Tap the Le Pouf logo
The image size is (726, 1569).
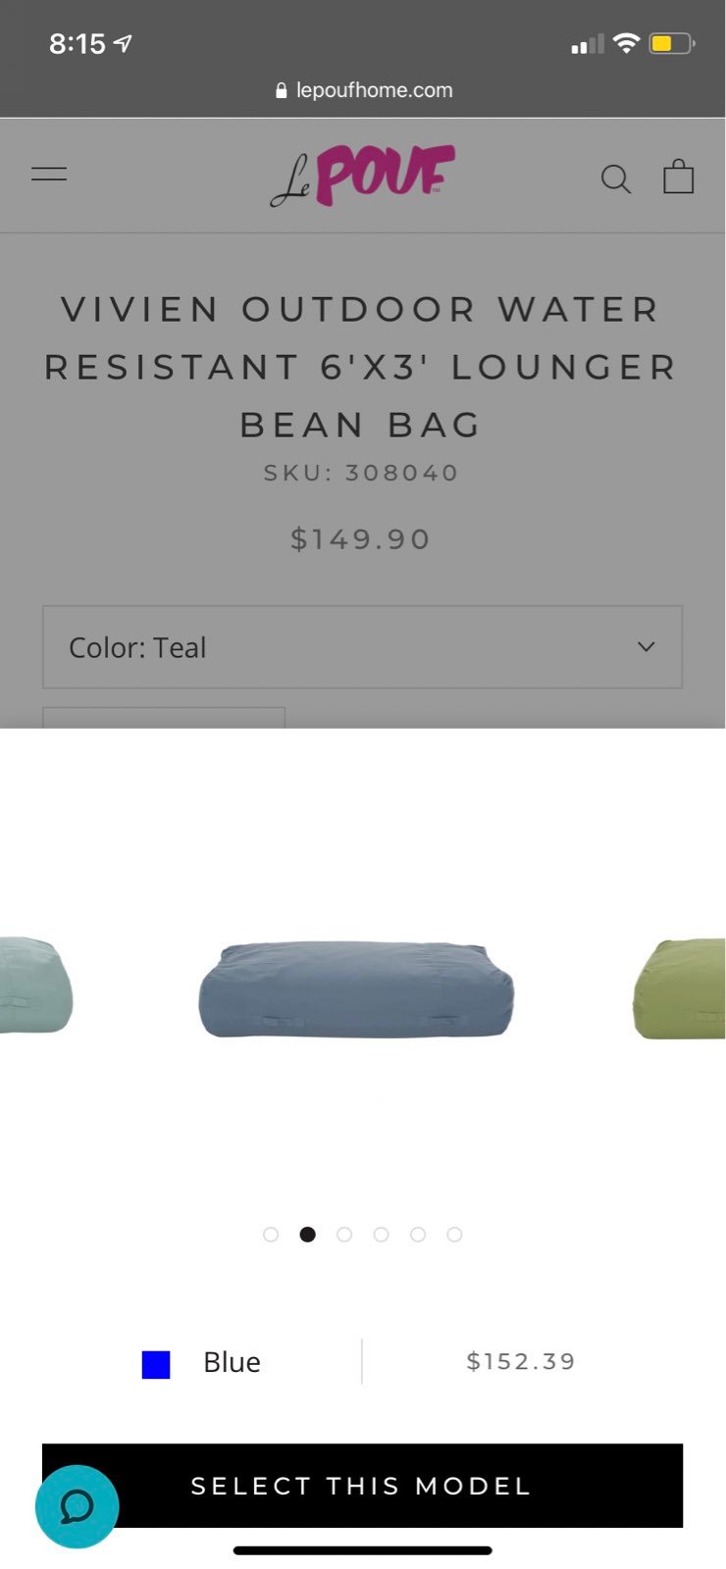[363, 176]
